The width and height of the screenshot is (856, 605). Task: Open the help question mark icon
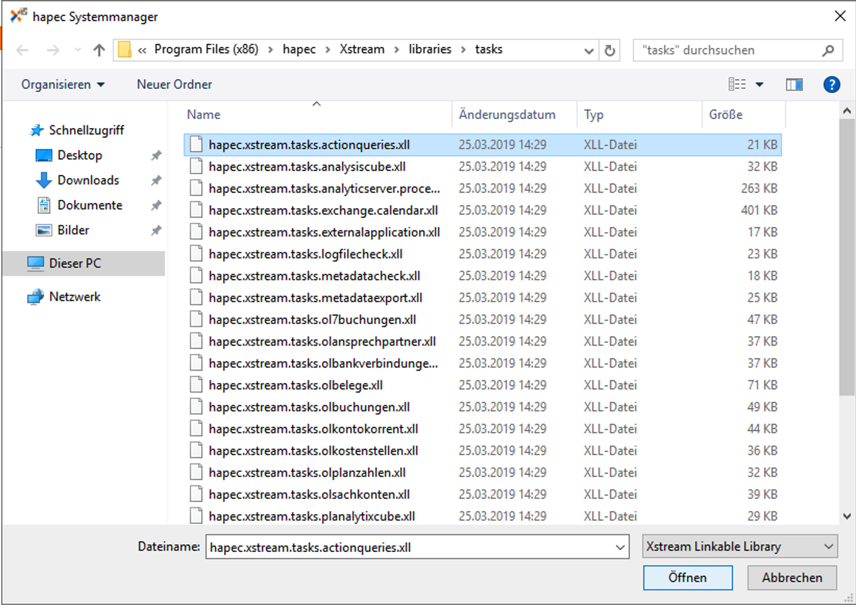pyautogui.click(x=831, y=84)
